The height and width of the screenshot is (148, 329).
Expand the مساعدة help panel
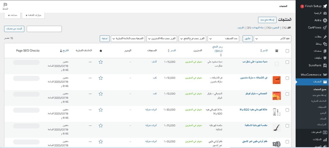[x=12, y=15]
